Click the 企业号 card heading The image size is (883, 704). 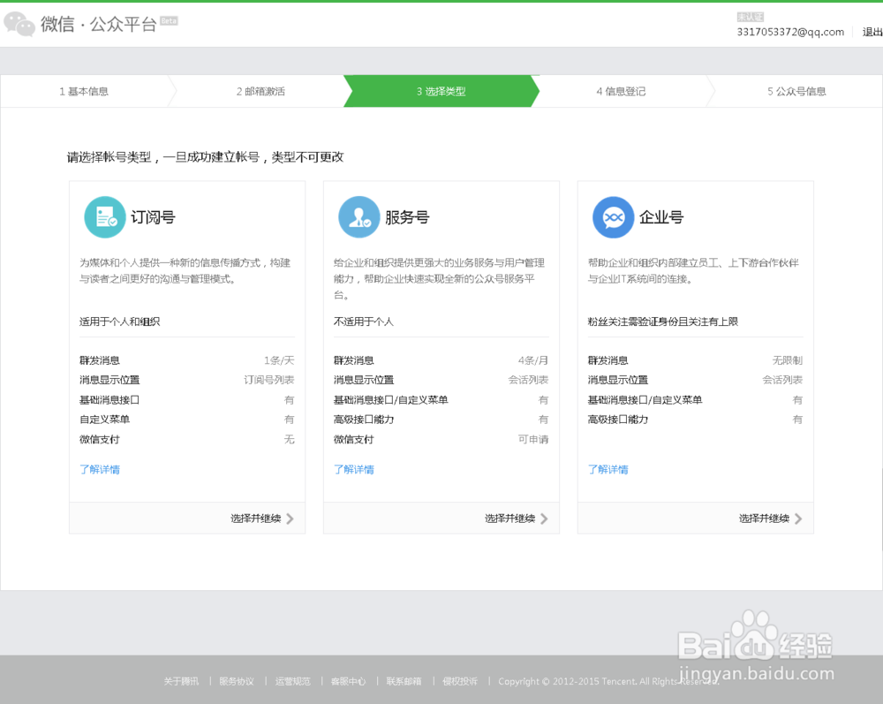point(661,217)
